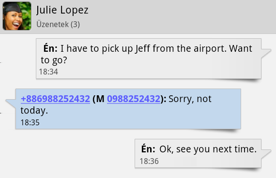Click the 18:35 timestamp in blue bubble
Image resolution: width=276 pixels, height=178 pixels.
tap(30, 122)
